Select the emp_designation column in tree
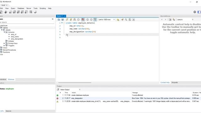Image resolution: width=201 pixels, height=113 pixels. (x=17, y=39)
